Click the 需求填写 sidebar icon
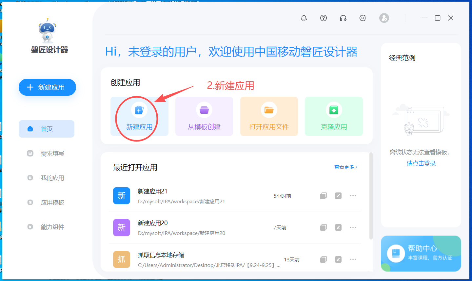Screen dimensions: 472x281 coord(30,153)
